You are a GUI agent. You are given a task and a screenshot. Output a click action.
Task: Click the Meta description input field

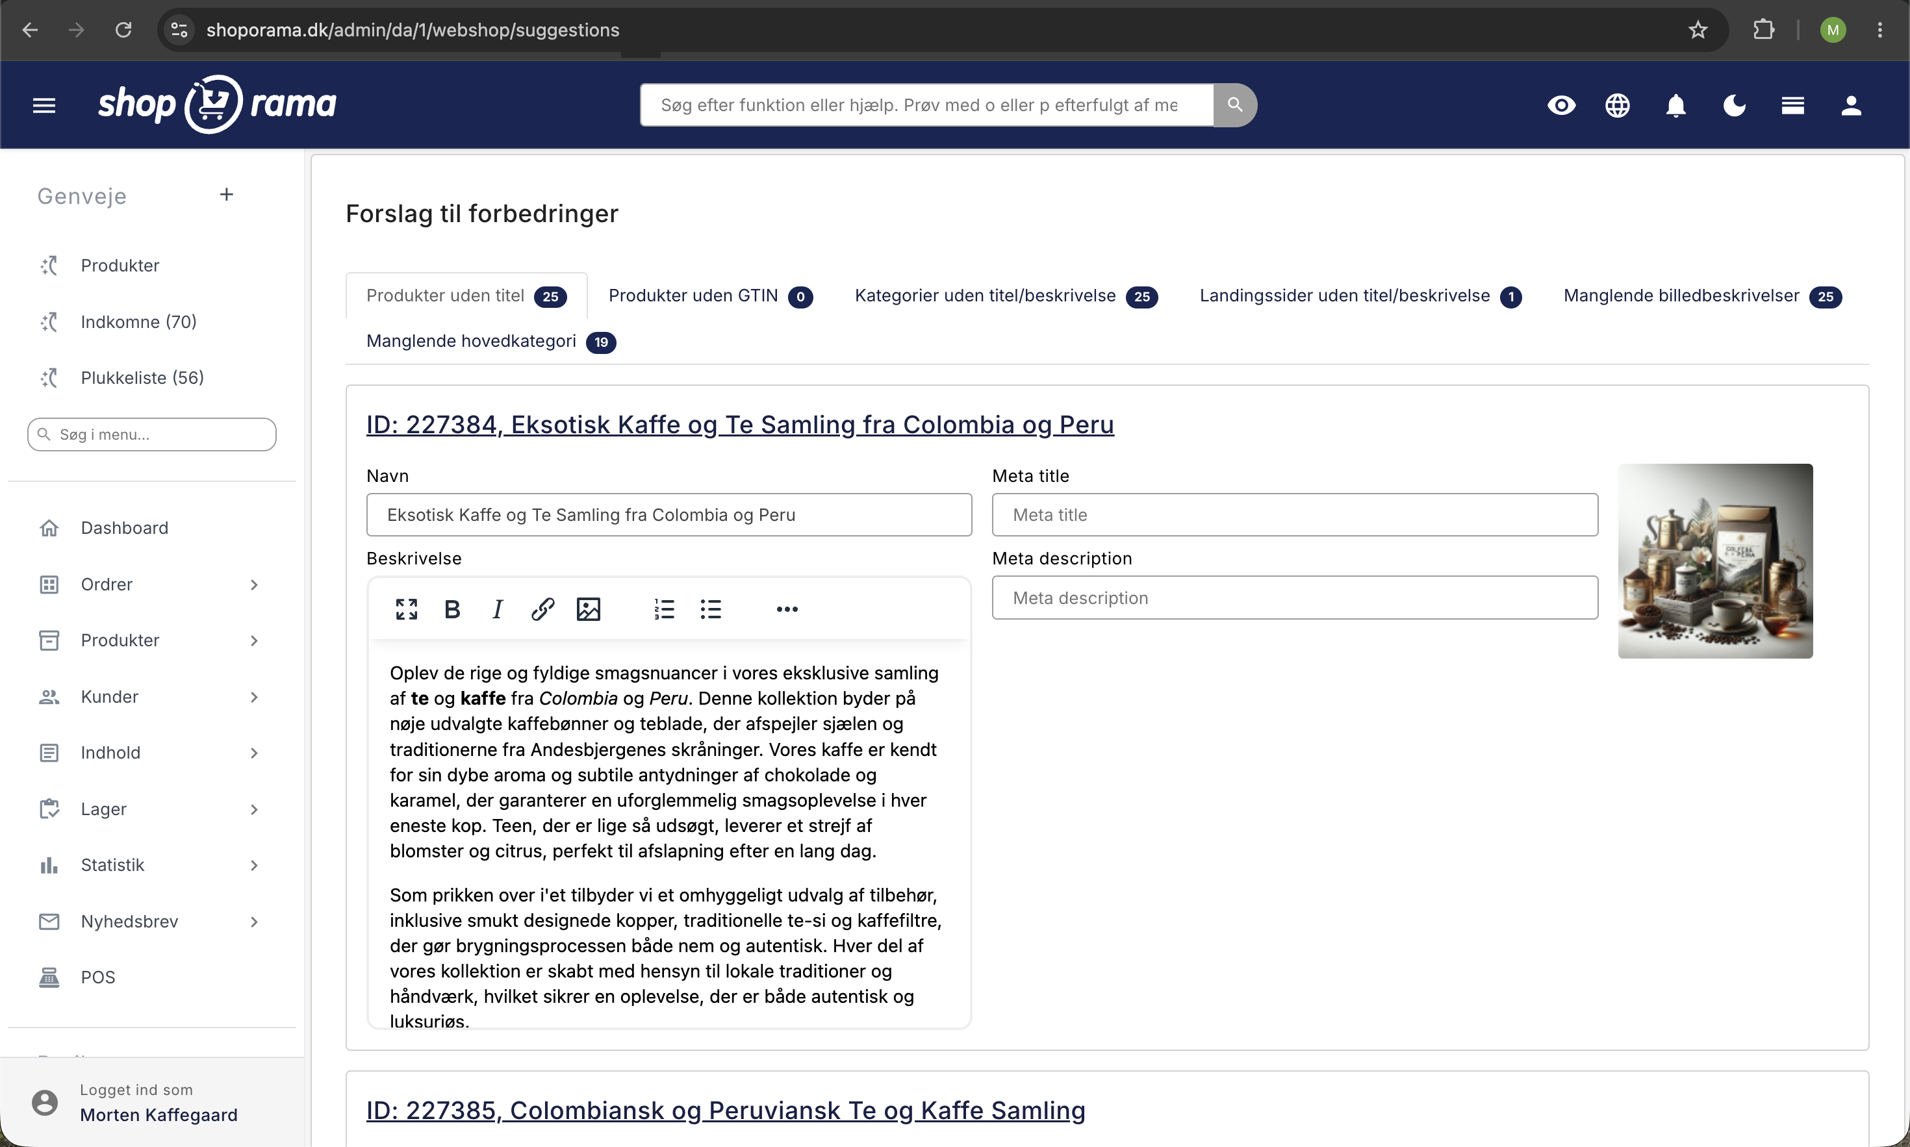tap(1295, 598)
